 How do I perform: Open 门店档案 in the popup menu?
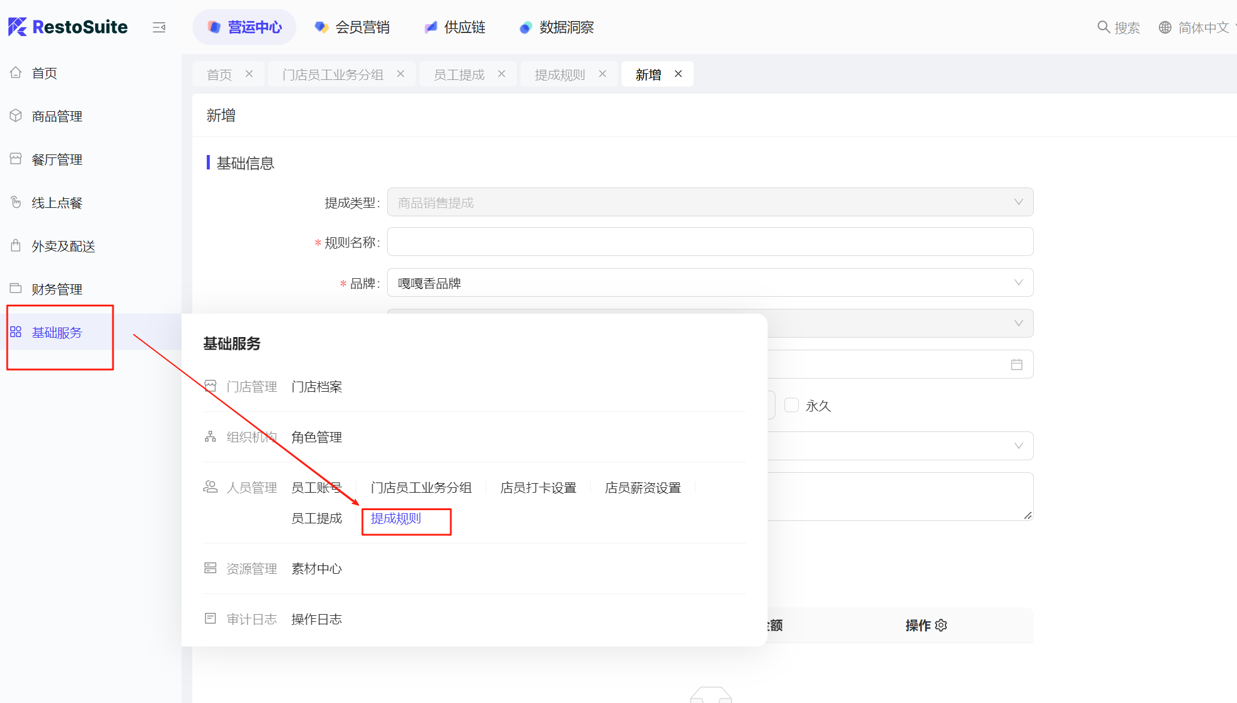pos(317,386)
